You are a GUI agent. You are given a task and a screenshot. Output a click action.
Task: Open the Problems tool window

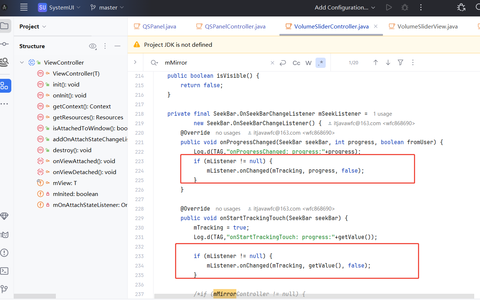click(x=4, y=253)
